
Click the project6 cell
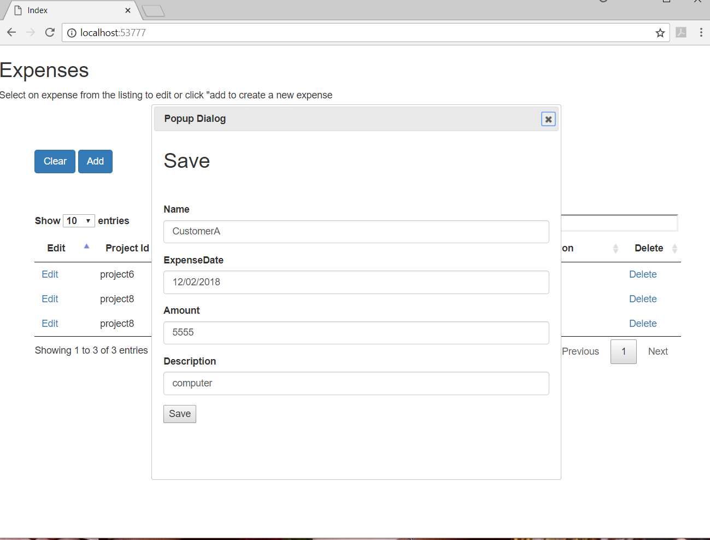117,274
